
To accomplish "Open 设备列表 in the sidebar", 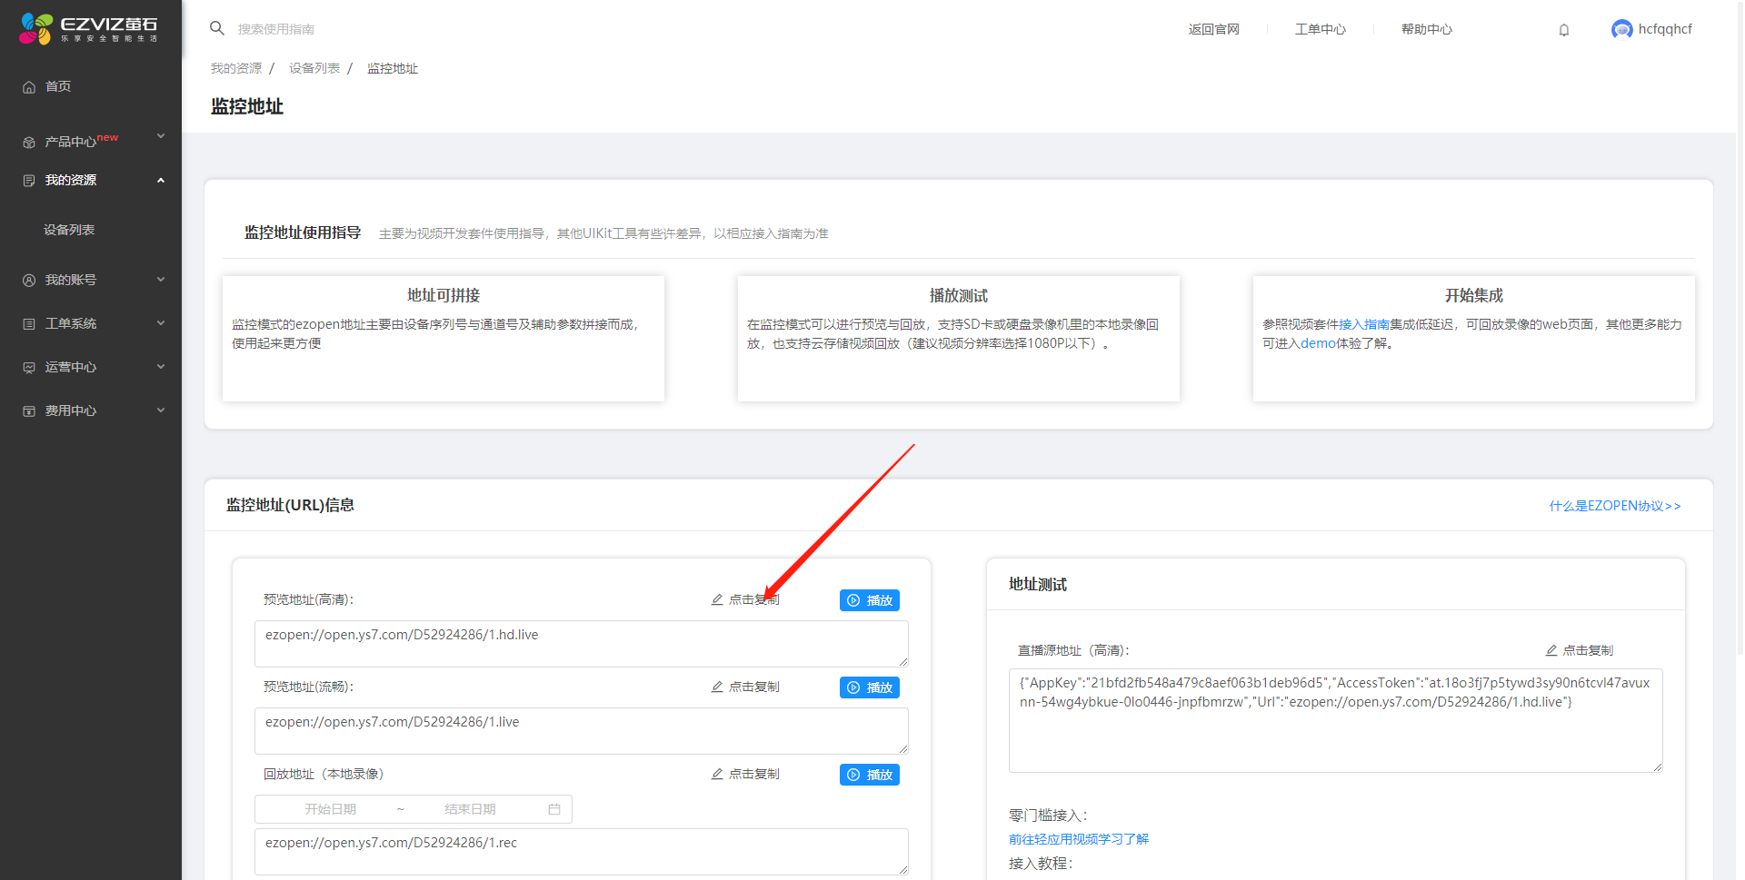I will [x=69, y=230].
